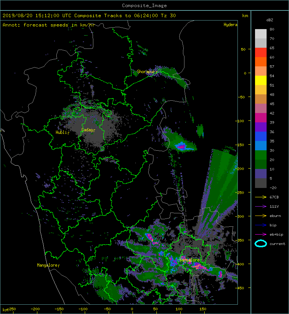Click the 'Bangalore' city label

tap(190, 260)
